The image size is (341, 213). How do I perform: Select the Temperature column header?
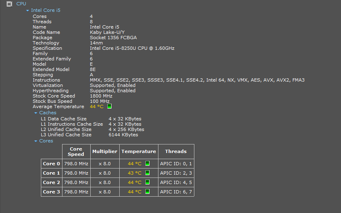point(138,151)
